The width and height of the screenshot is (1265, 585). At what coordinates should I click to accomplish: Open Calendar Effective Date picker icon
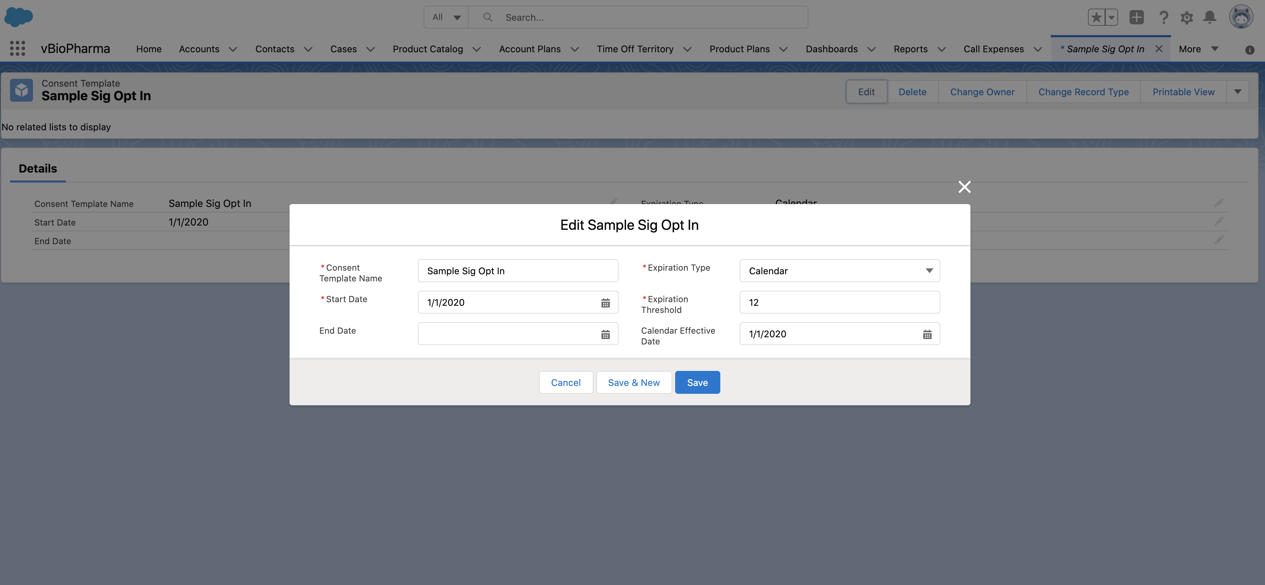point(927,334)
